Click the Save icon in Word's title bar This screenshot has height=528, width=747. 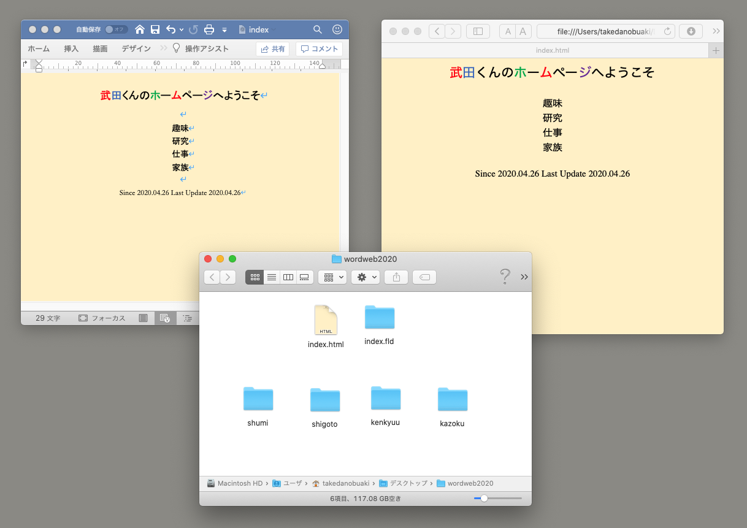coord(155,29)
